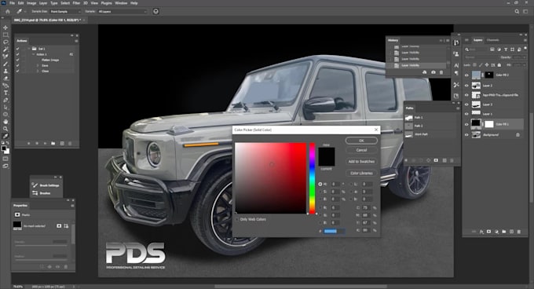Image resolution: width=534 pixels, height=289 pixels.
Task: Filter layers by type layers icon
Action: [506, 49]
